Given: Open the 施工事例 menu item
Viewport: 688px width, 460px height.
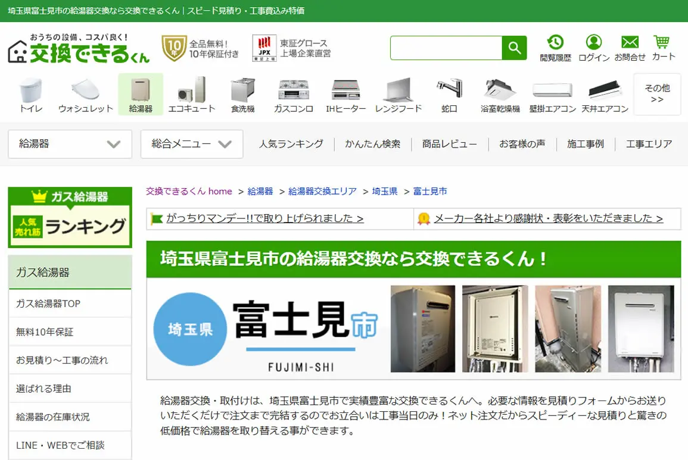Looking at the screenshot, I should point(586,144).
